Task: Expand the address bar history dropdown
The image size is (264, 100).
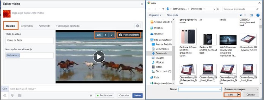Action: (214, 9)
